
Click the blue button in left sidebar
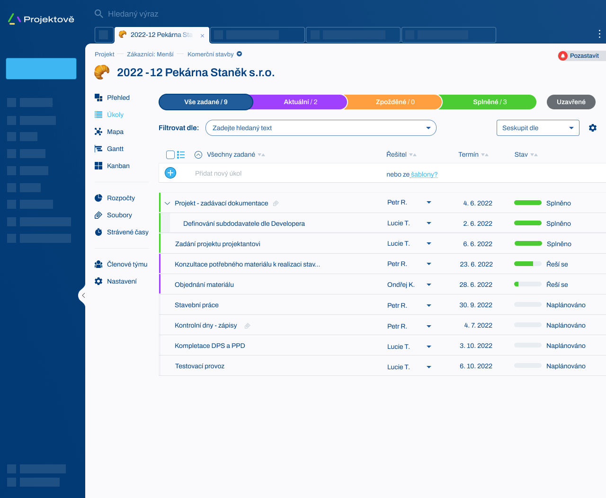coord(41,69)
